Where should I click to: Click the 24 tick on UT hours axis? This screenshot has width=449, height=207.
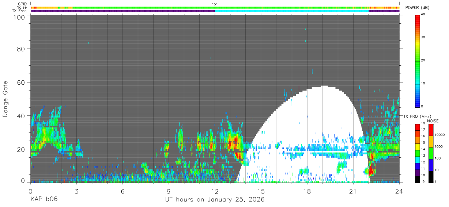(x=399, y=191)
